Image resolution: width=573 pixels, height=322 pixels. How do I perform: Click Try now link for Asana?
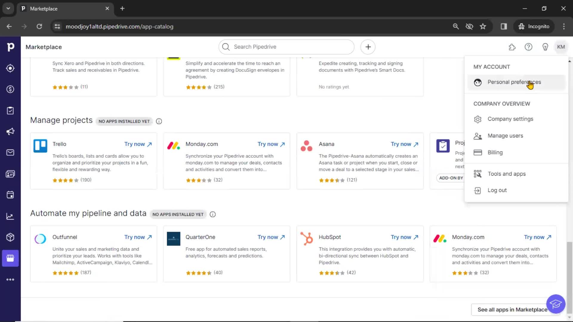(x=405, y=144)
